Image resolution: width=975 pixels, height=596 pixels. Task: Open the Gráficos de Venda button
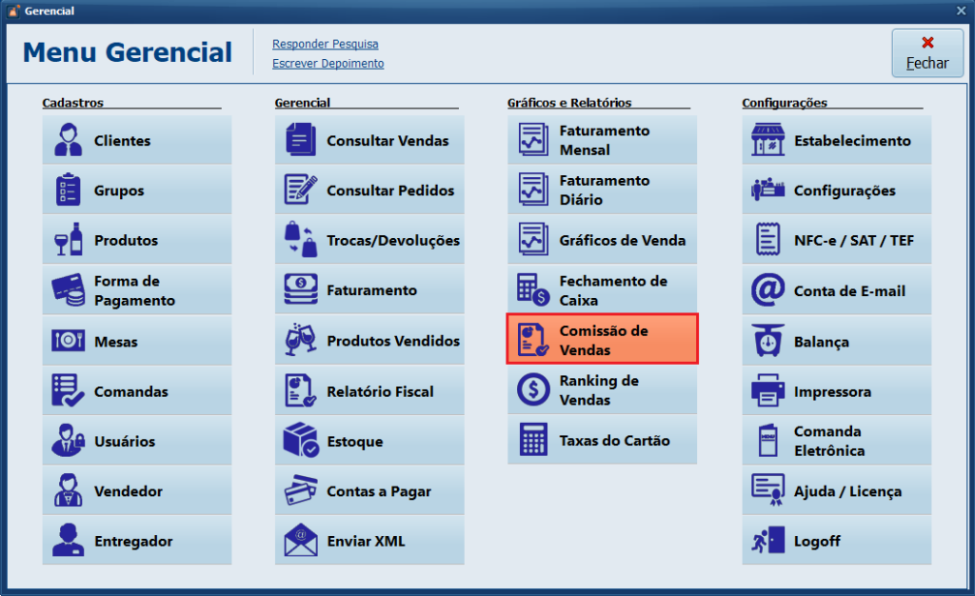(x=602, y=240)
